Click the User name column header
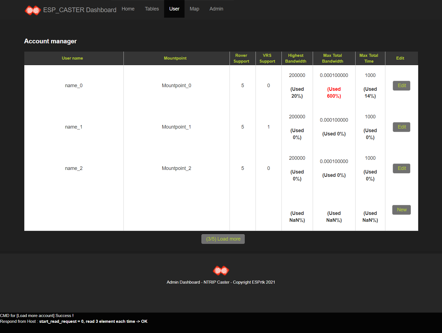This screenshot has width=442, height=333. [x=72, y=58]
